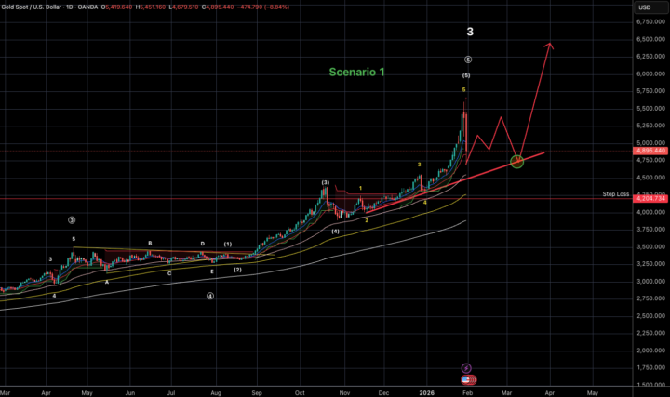Click the 'Jun' time axis label
Image resolution: width=670 pixels, height=397 pixels.
coord(130,392)
